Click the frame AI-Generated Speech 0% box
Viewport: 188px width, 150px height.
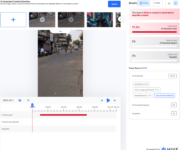pyautogui.click(x=174, y=105)
